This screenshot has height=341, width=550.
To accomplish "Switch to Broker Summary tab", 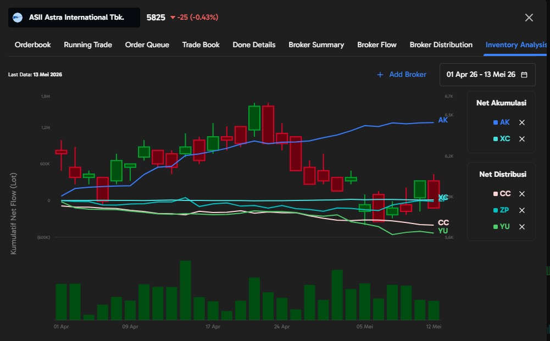I will [x=316, y=45].
